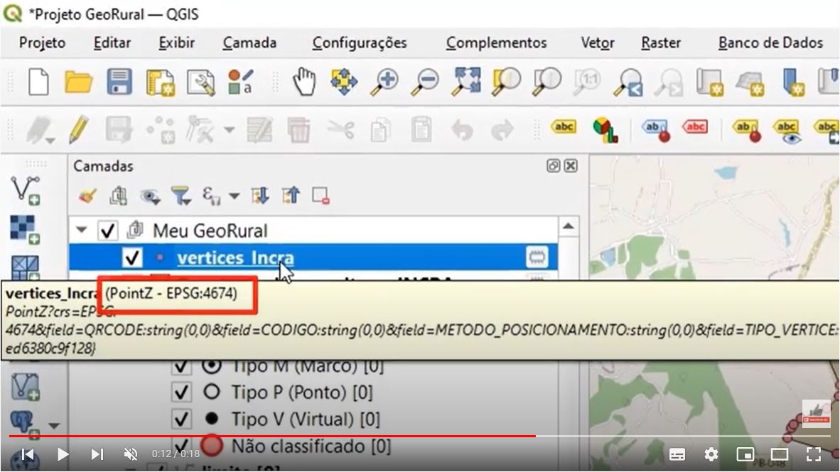Click the remove layer icon in Camadas
This screenshot has width=840, height=472.
[321, 196]
